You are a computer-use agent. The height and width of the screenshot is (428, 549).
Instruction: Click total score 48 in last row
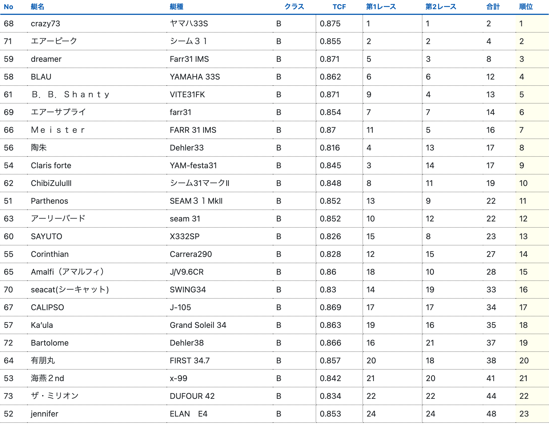[x=491, y=414]
